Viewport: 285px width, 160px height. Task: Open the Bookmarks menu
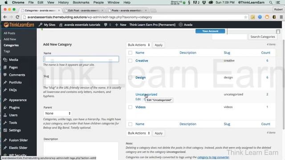pyautogui.click(x=81, y=2)
